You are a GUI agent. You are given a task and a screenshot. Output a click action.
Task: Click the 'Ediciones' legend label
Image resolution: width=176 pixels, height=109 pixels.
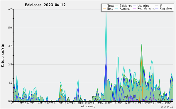[x=126, y=6]
